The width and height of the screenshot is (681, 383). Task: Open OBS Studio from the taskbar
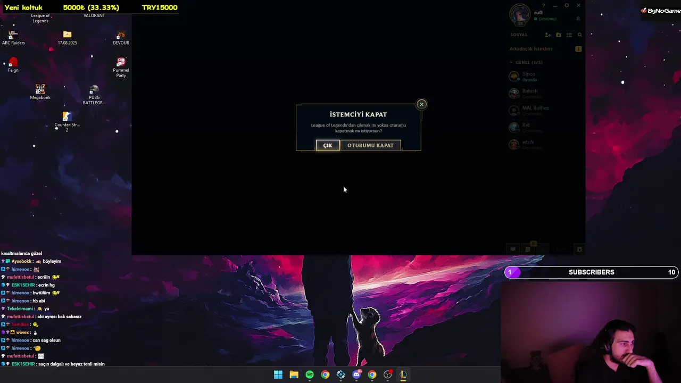pyautogui.click(x=387, y=374)
